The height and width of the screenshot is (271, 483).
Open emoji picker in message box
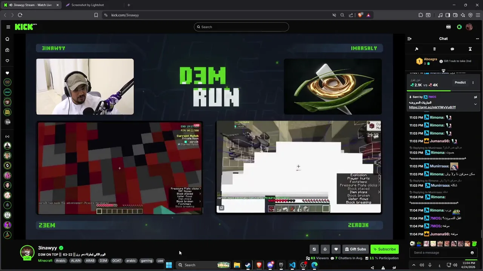click(472, 253)
